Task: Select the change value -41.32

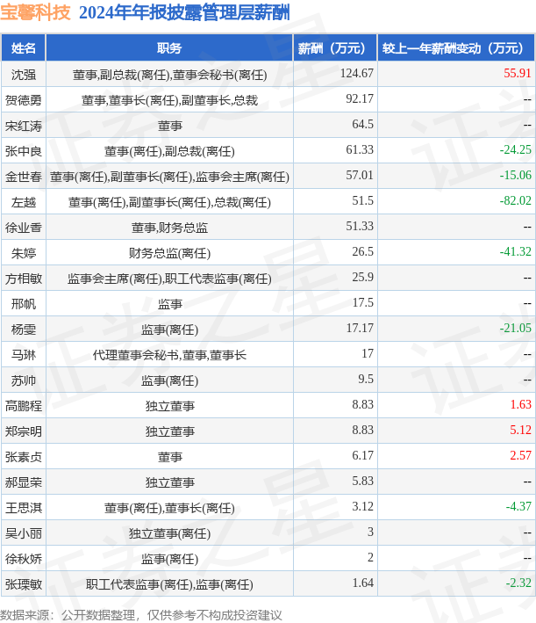Action: [515, 251]
